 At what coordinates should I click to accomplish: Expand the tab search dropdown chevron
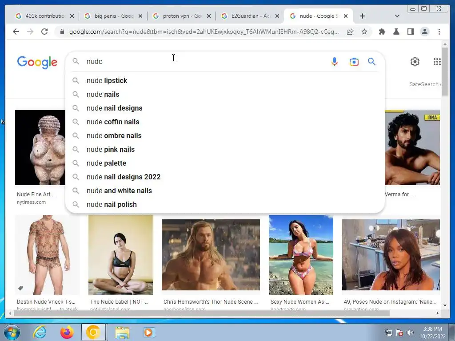pyautogui.click(x=397, y=16)
